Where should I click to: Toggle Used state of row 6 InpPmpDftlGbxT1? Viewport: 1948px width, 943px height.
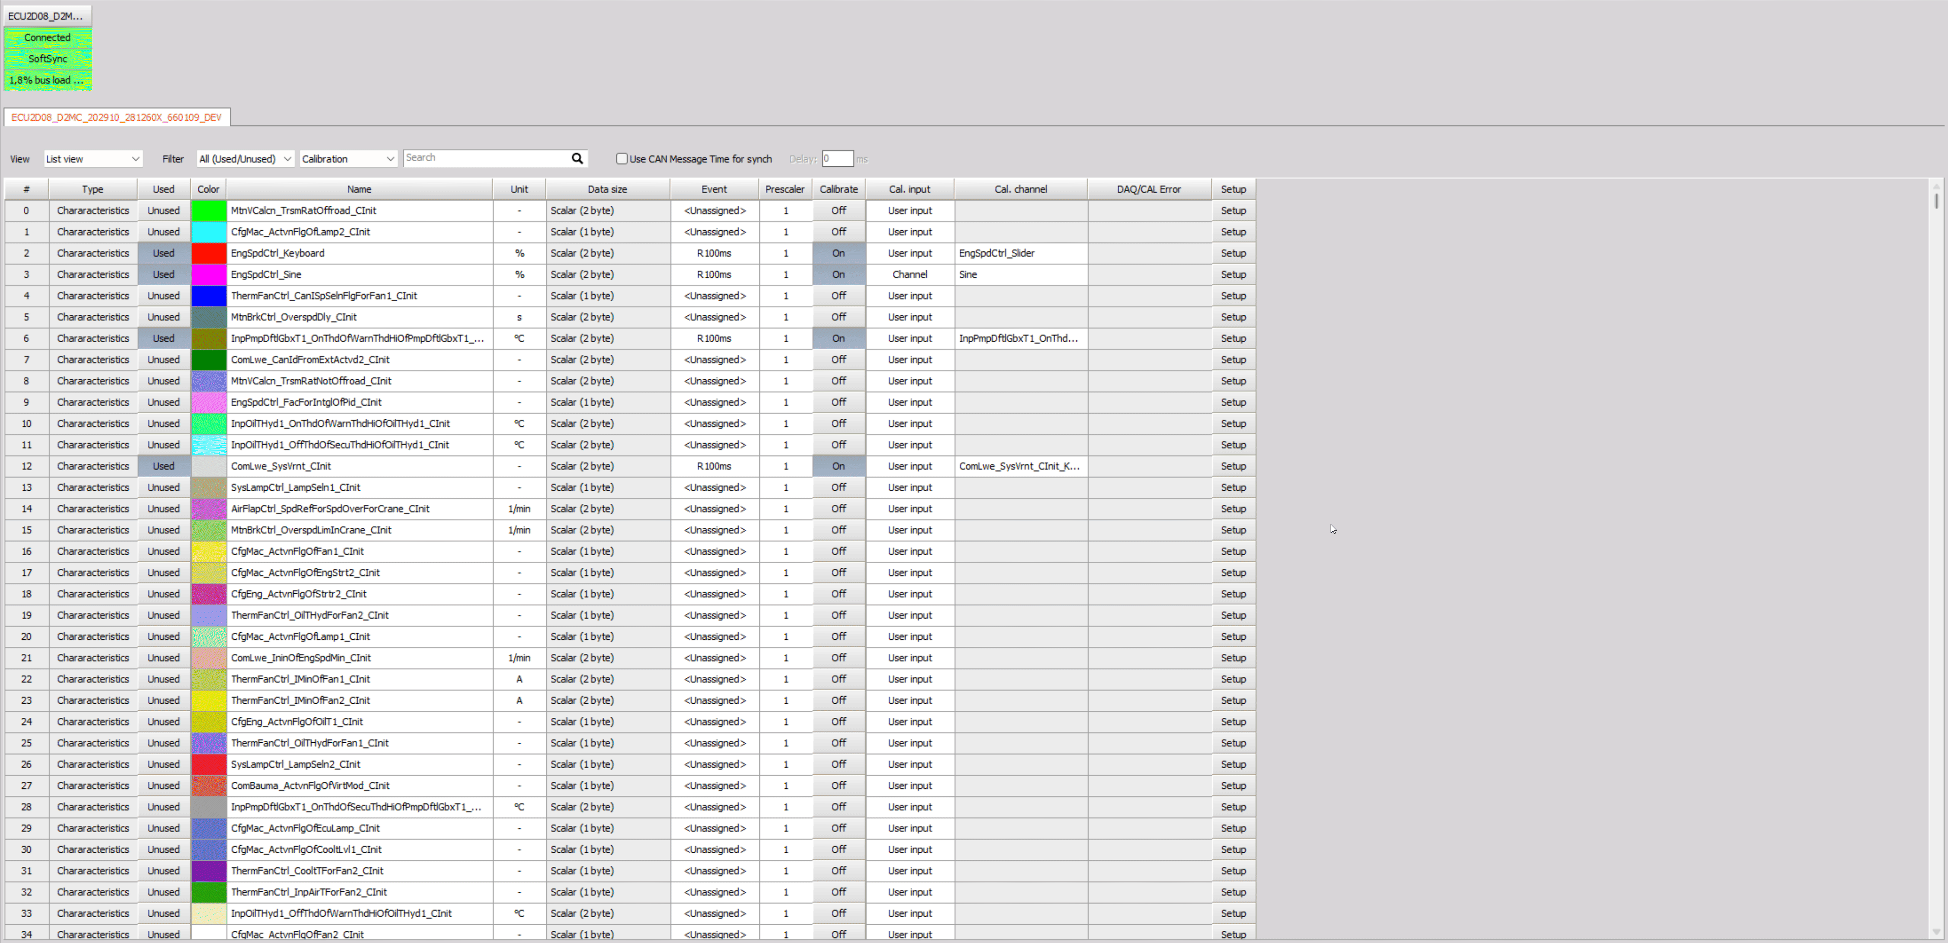163,339
